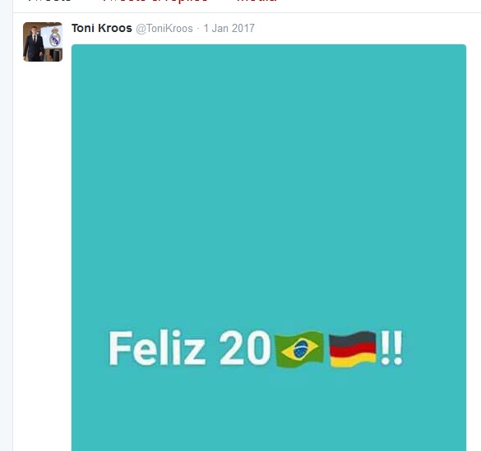
Task: Open Toni Kroos profile avatar thumbnail
Action: tap(43, 42)
